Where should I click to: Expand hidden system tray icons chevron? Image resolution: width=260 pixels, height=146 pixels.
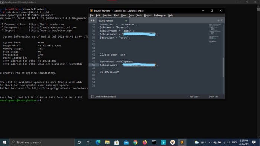210,142
